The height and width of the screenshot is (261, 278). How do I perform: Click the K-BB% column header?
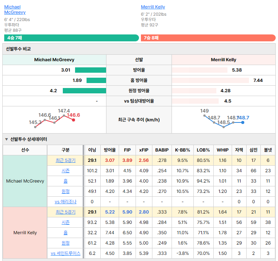182,150
